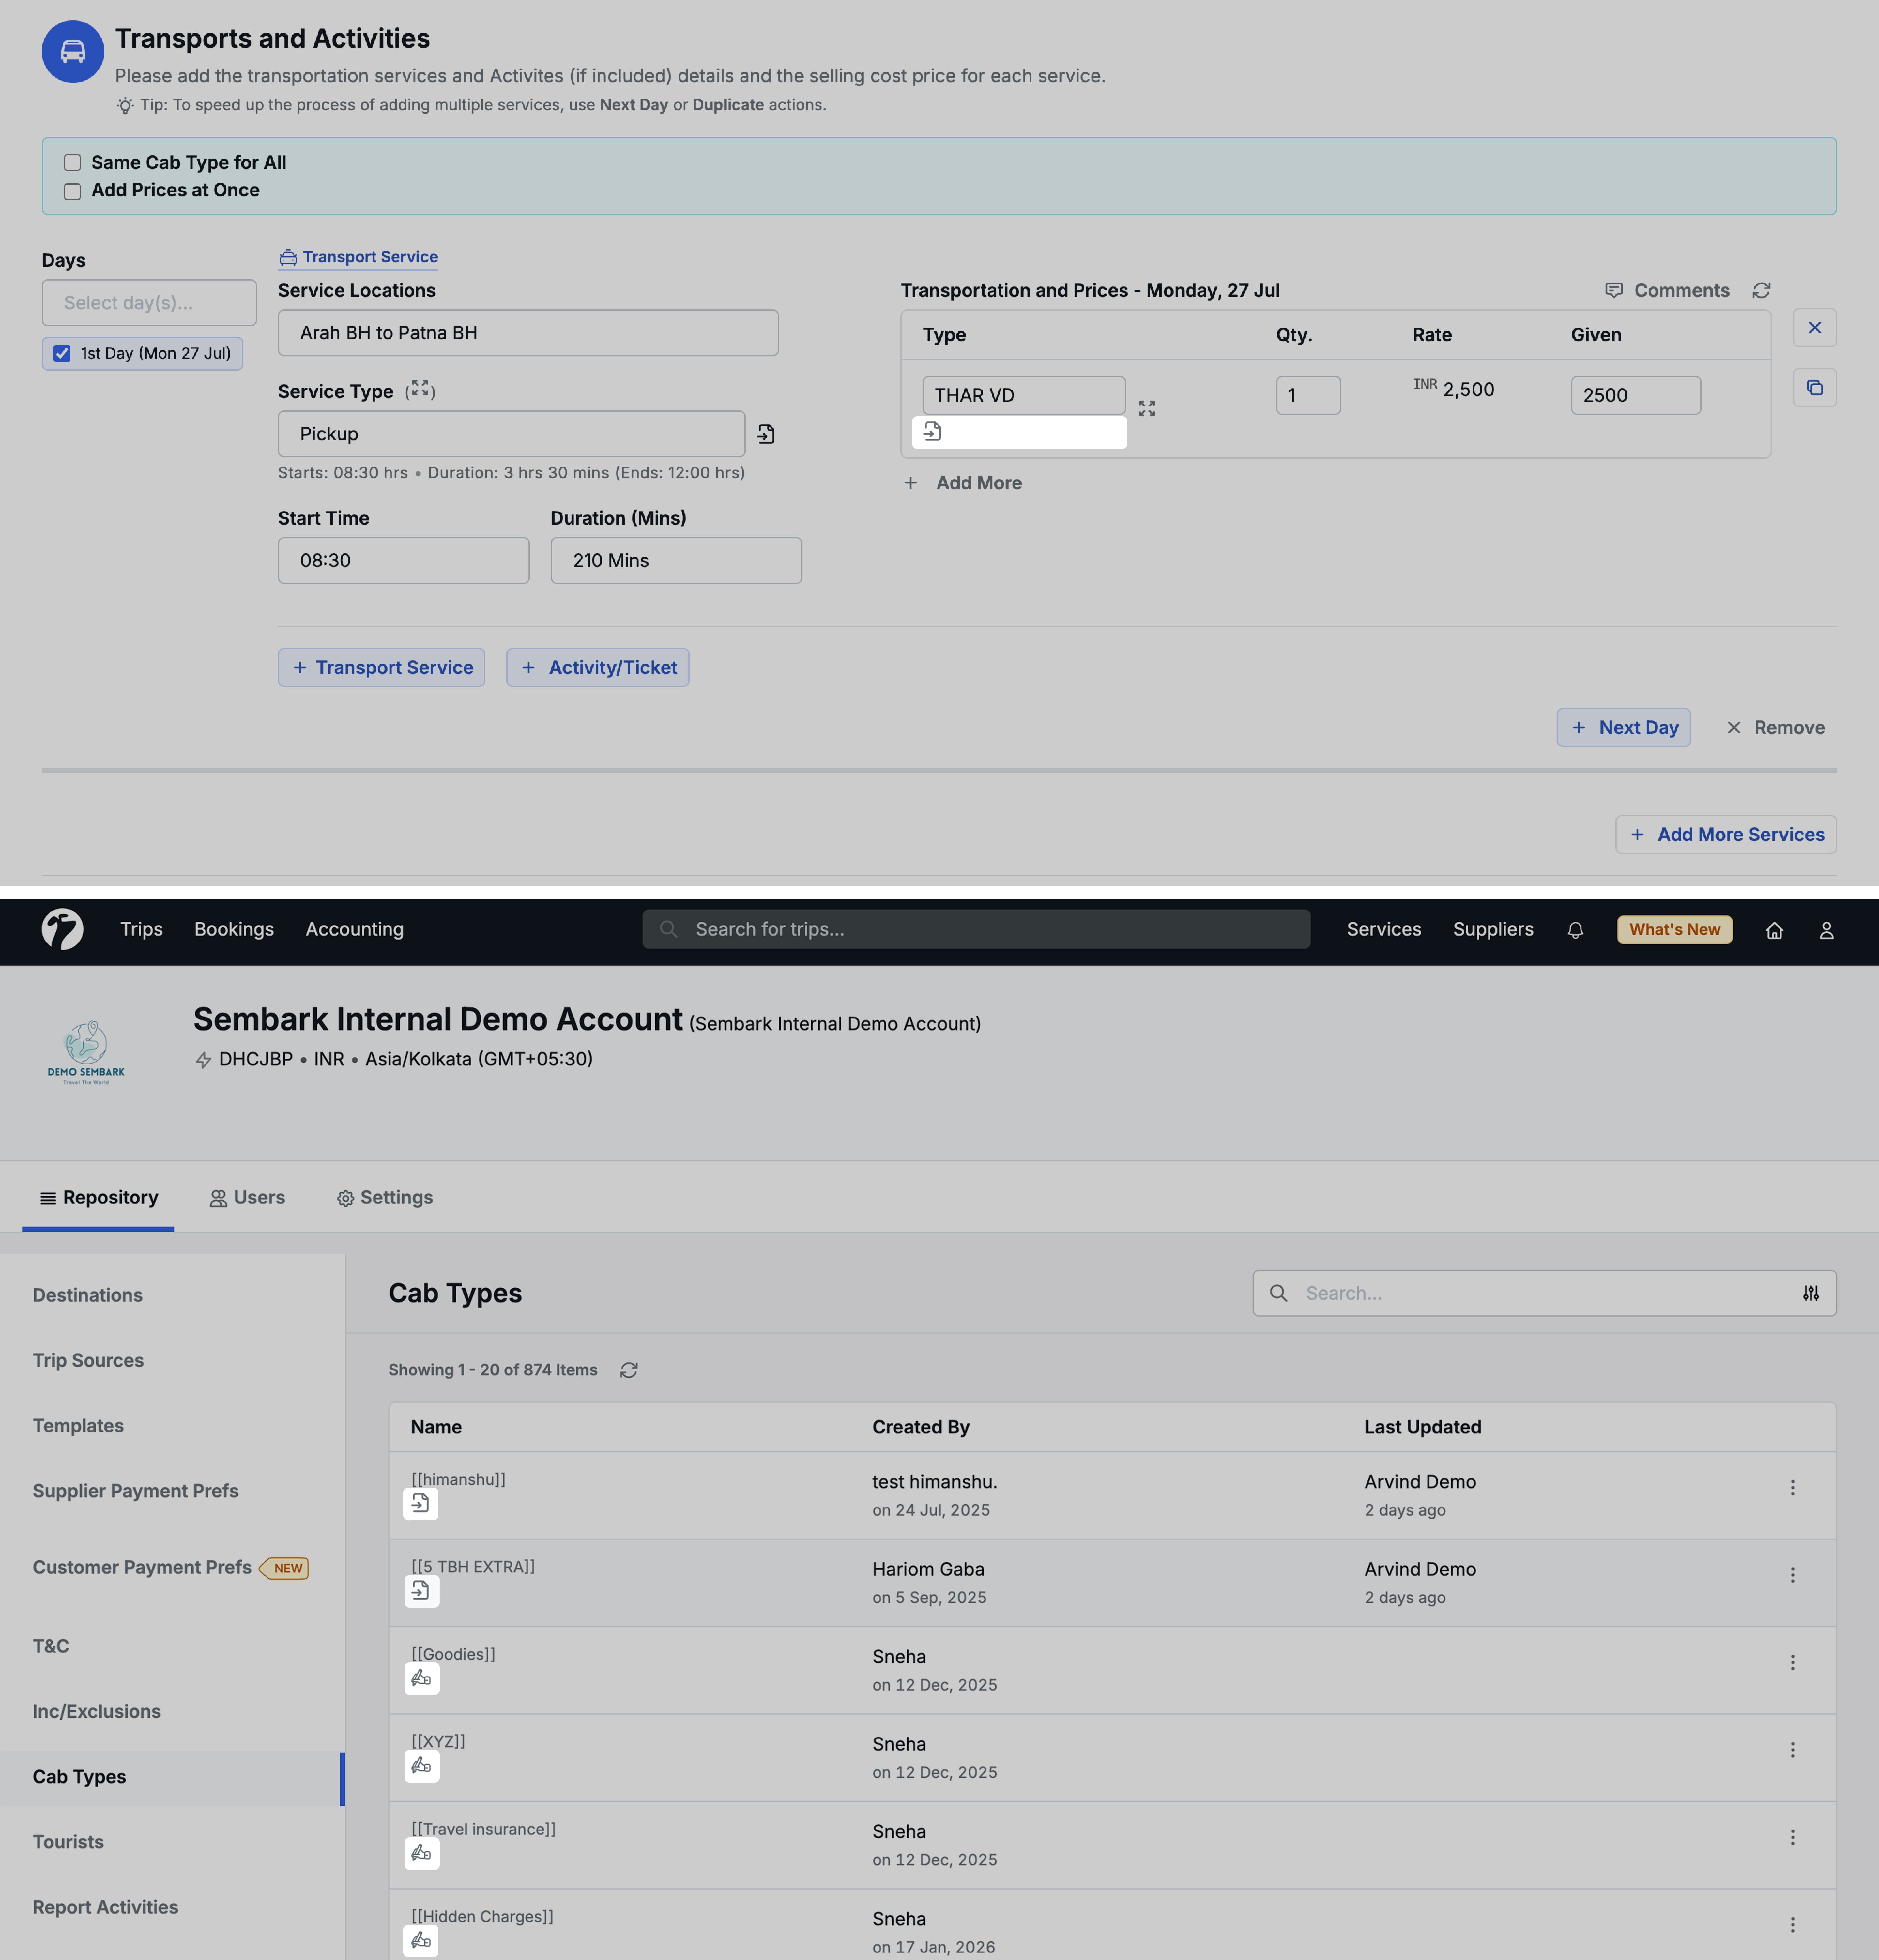Viewport: 1879px width, 1960px height.
Task: Click the DEMO SEMBARK account logo
Action: 86,1052
